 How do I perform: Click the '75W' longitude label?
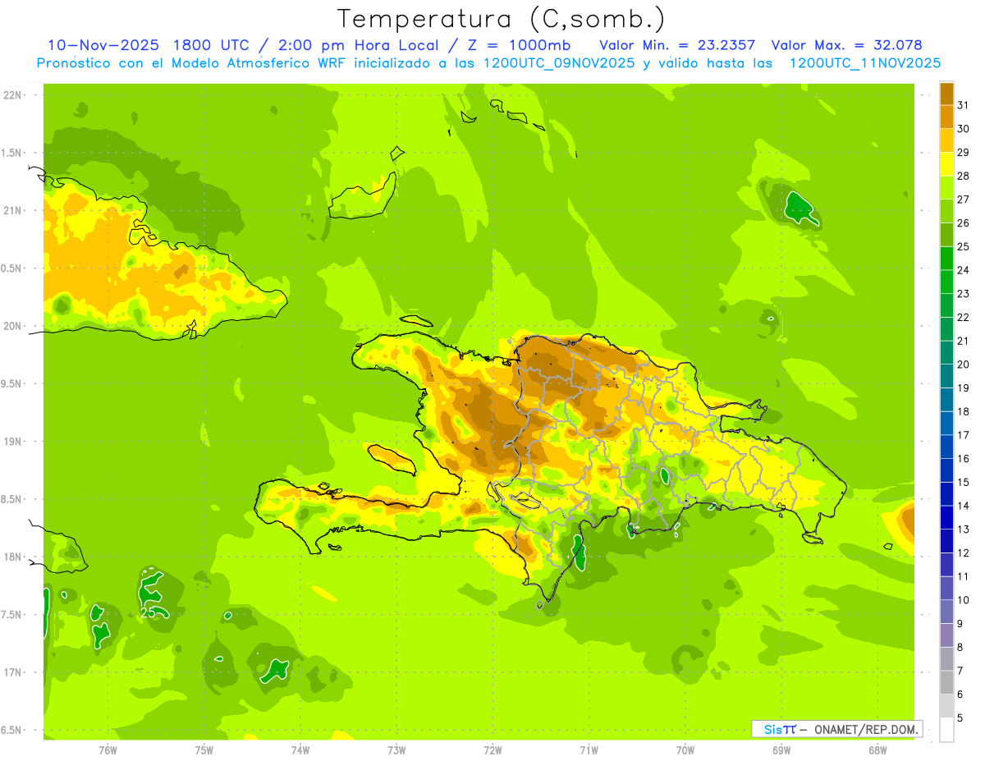pos(204,750)
